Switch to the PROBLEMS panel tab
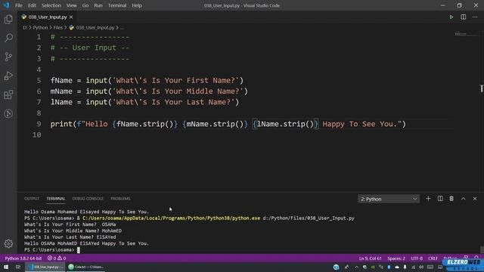The height and width of the screenshot is (272, 484). click(x=121, y=199)
